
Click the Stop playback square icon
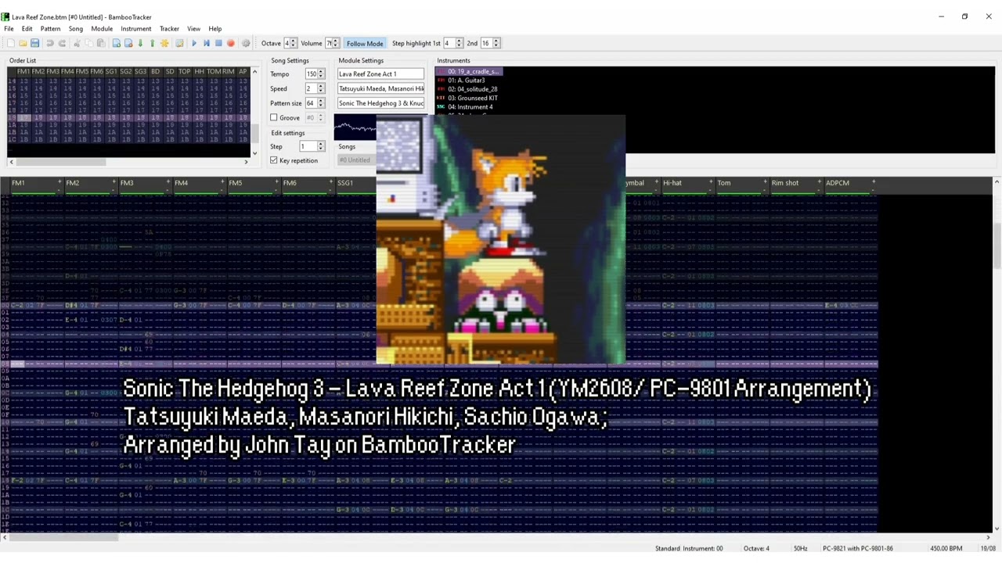218,44
